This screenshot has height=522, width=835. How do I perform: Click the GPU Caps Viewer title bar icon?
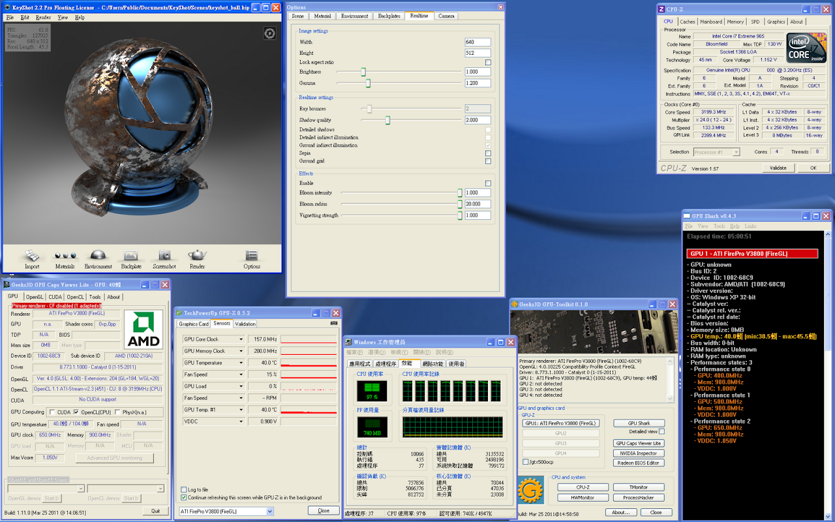[7, 284]
